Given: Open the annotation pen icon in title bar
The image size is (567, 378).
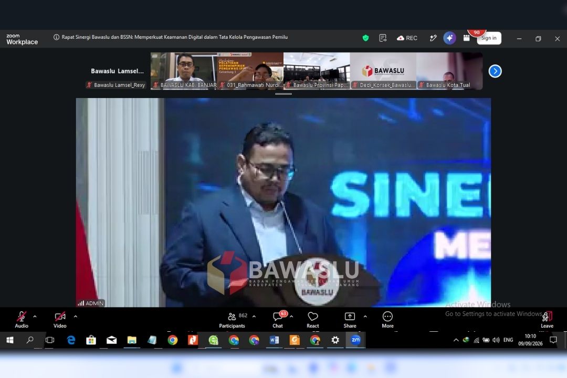Looking at the screenshot, I should point(433,38).
